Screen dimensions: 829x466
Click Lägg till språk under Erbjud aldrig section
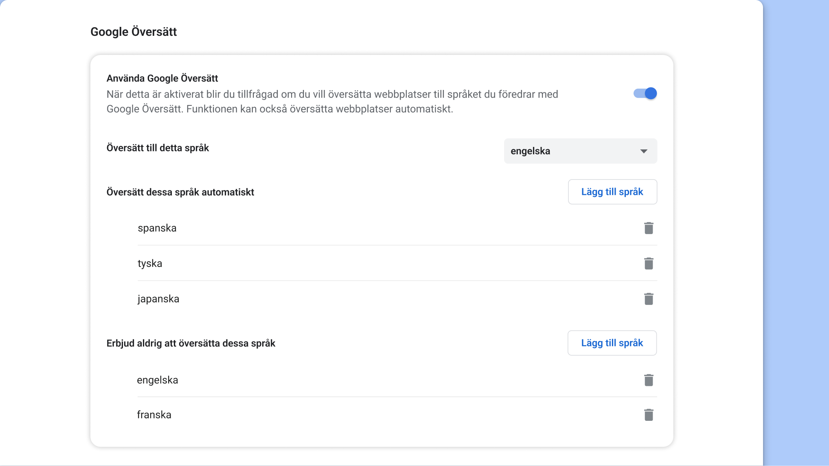pos(612,343)
